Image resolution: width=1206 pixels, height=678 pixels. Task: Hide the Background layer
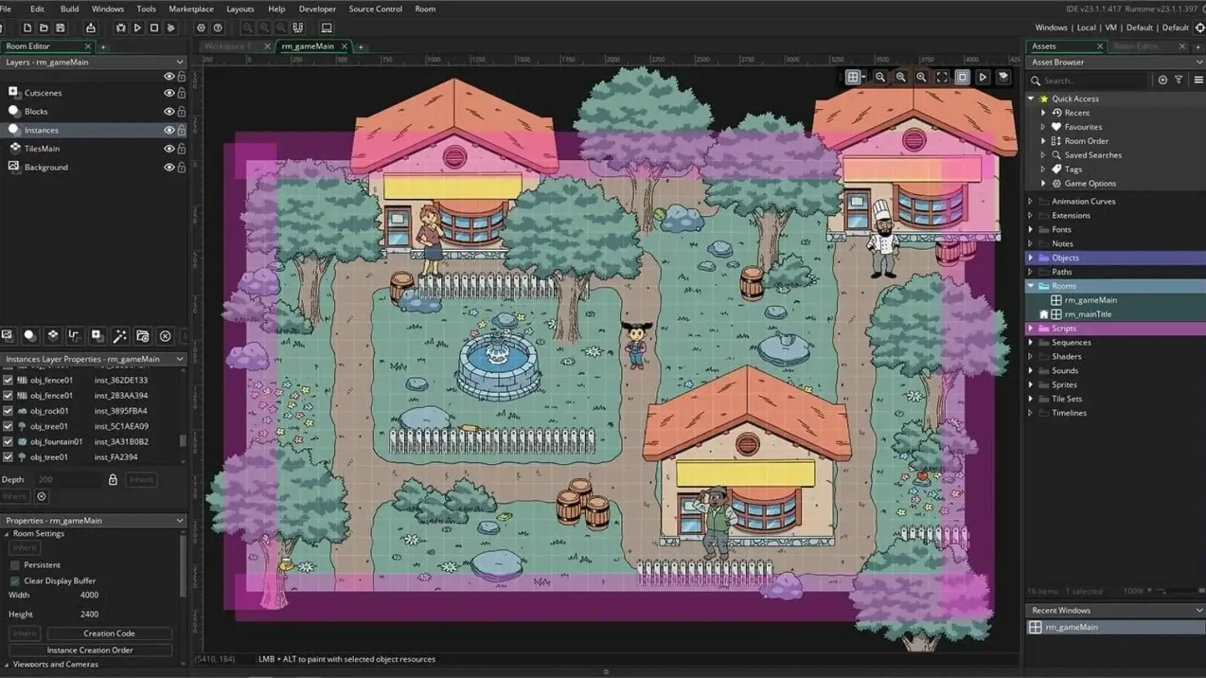tap(170, 167)
